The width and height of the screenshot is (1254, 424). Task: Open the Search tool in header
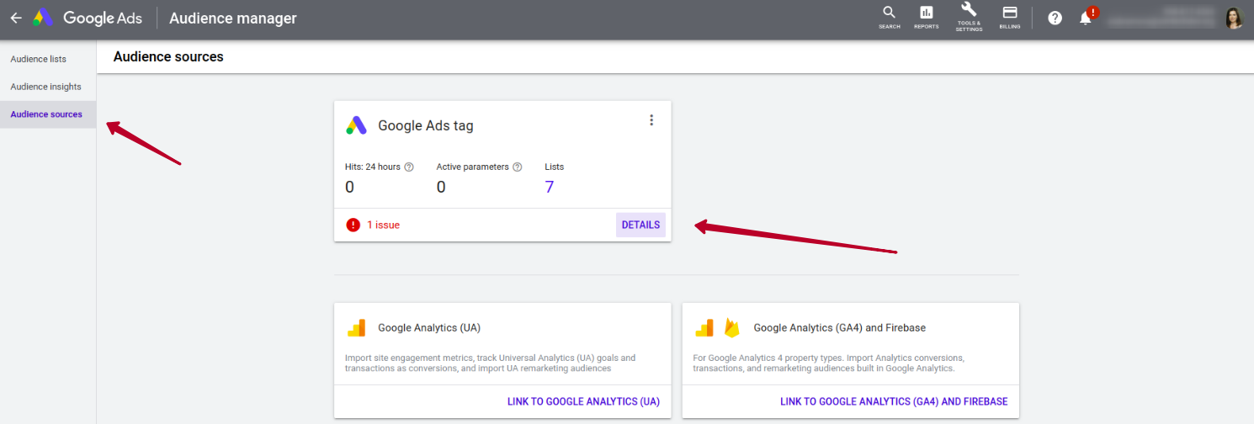[x=890, y=17]
